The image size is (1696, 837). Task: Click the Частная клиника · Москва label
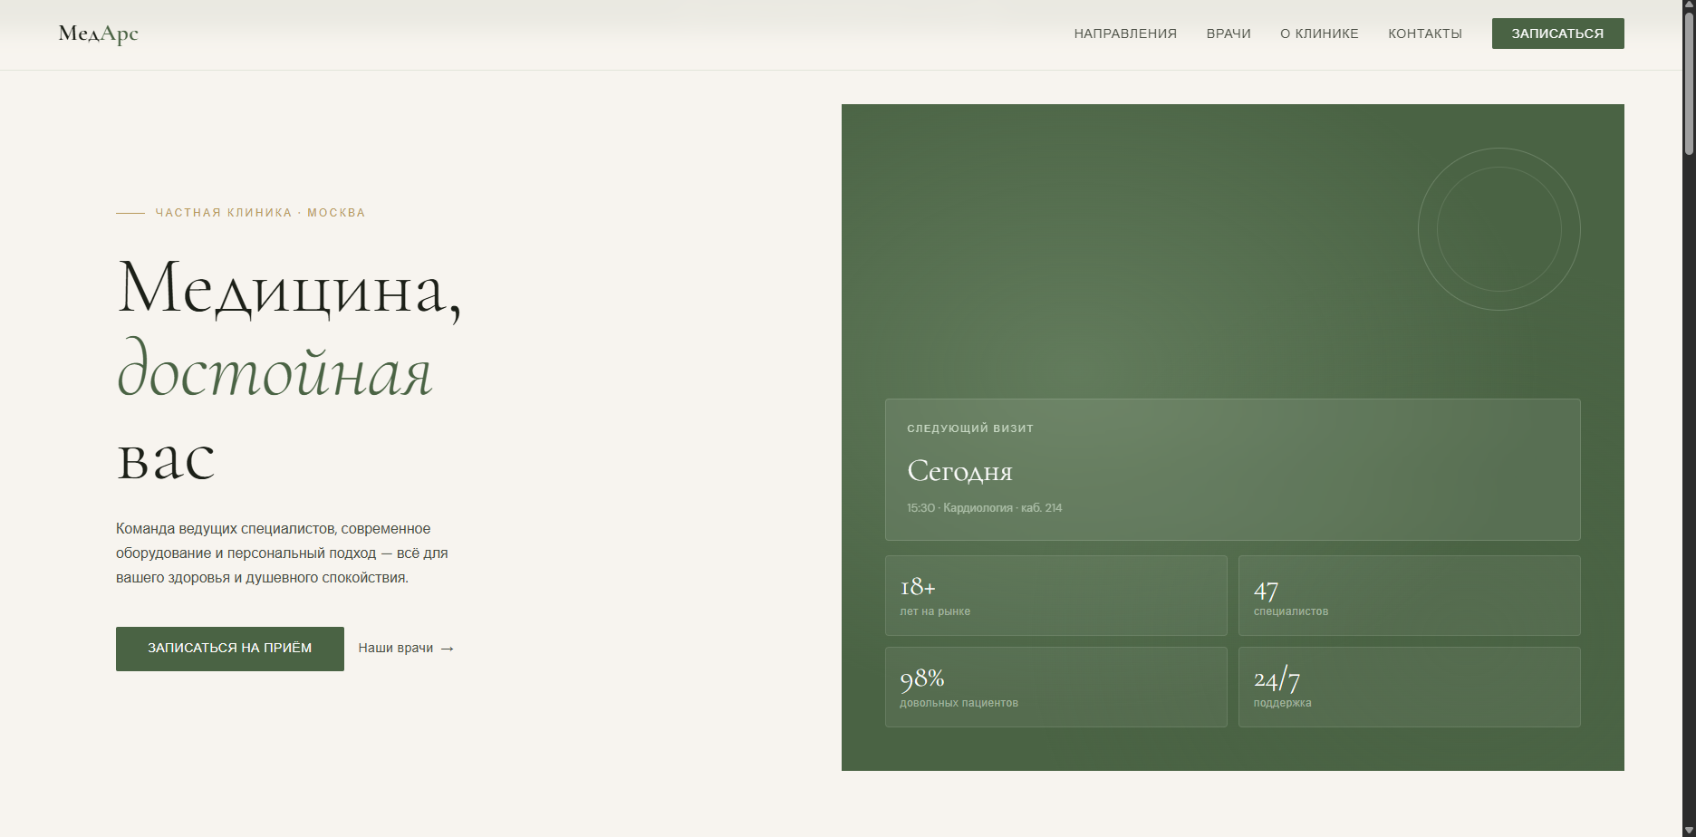pyautogui.click(x=260, y=213)
